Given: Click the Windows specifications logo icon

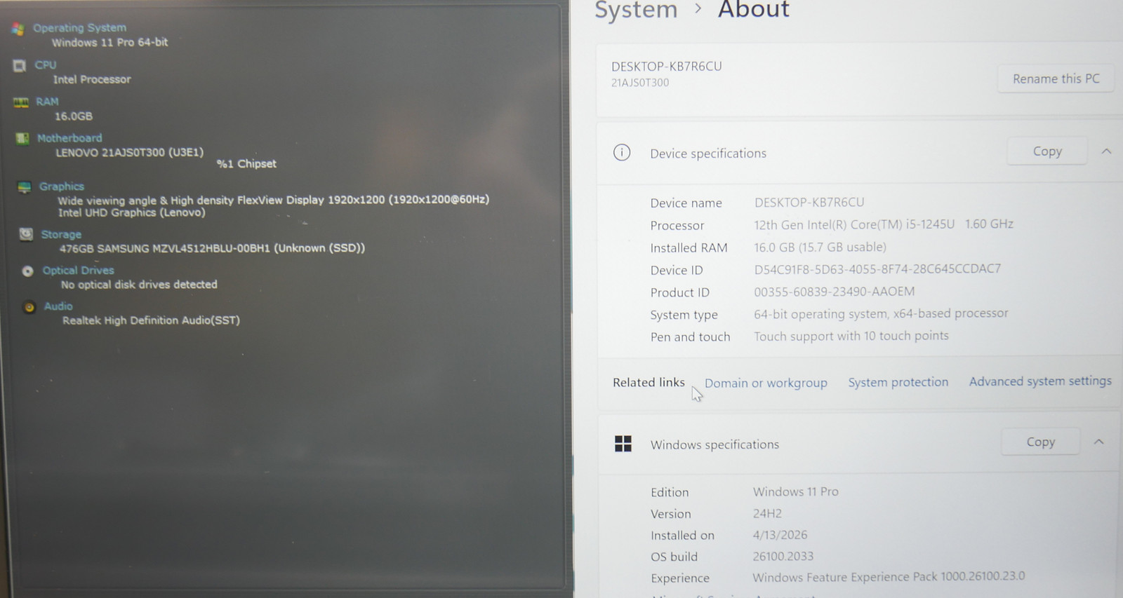Looking at the screenshot, I should 623,444.
